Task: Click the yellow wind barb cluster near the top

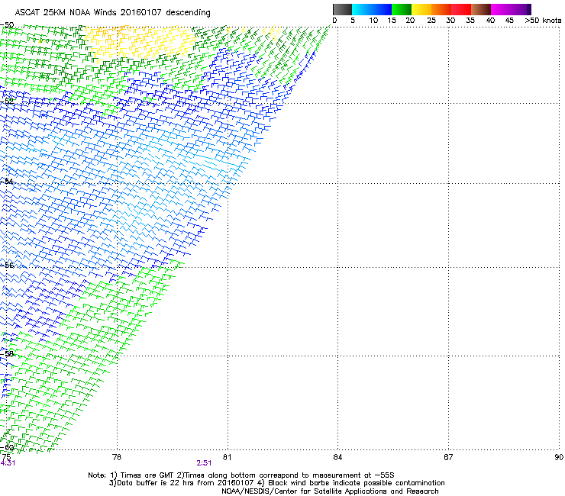Action: point(139,41)
